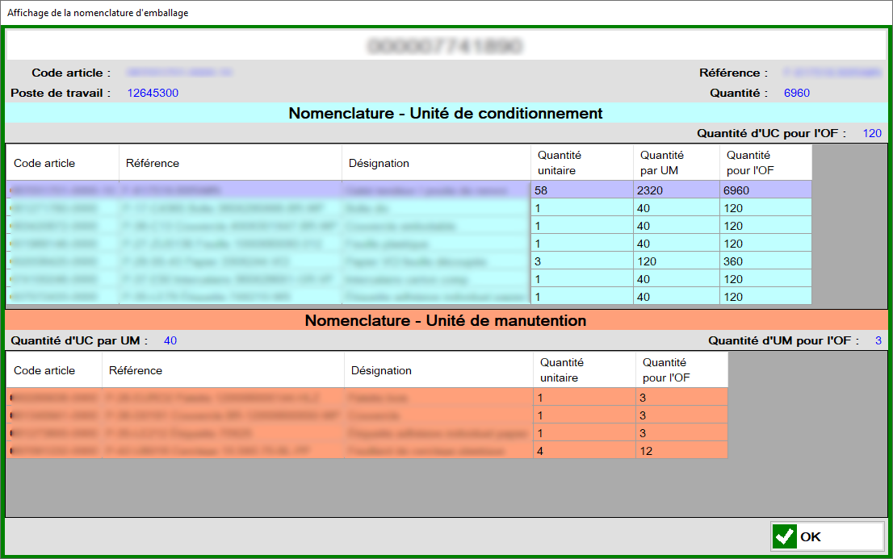Viewport: 893px width, 559px height.
Task: Click the OF number 000007741890 in the header
Action: tap(446, 46)
